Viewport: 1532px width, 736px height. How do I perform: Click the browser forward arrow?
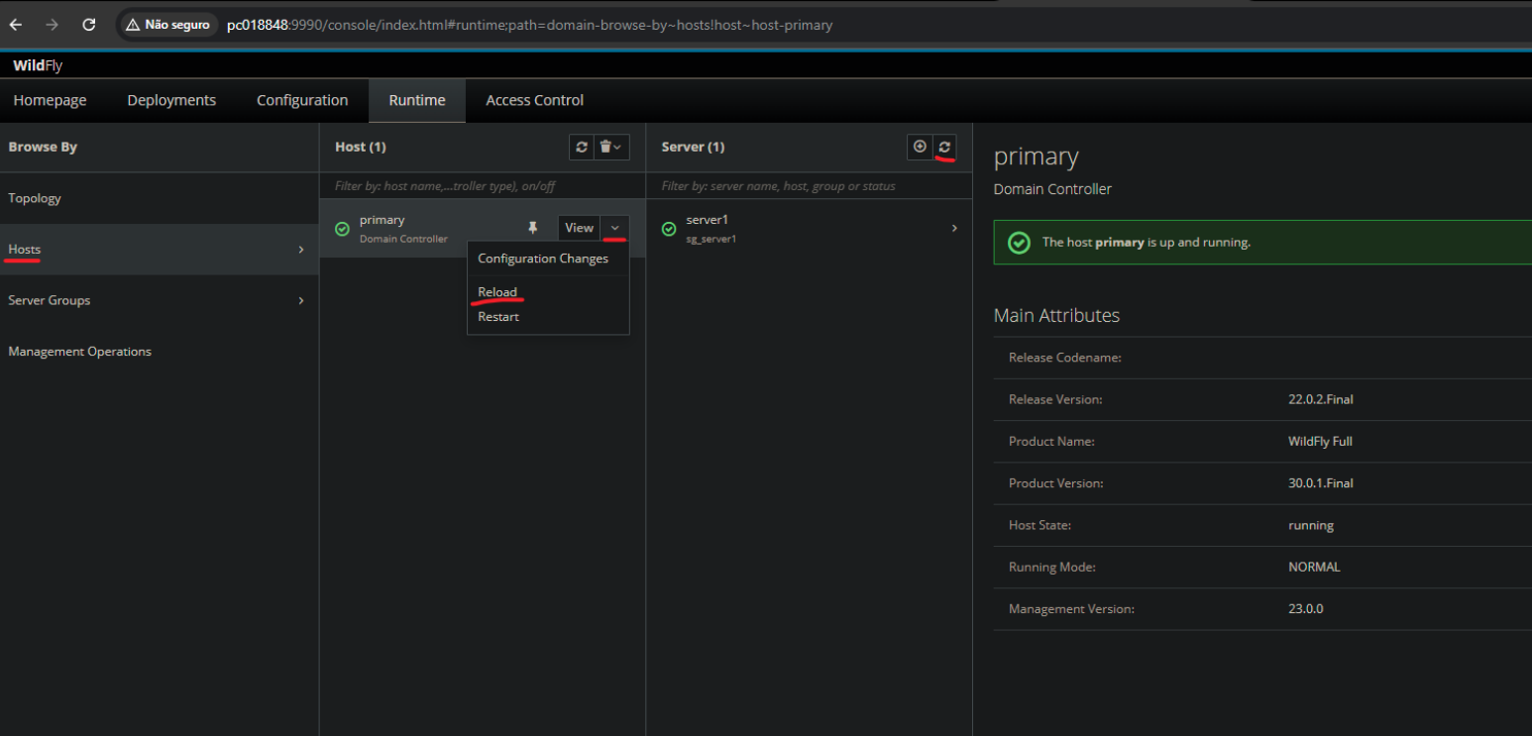pyautogui.click(x=53, y=25)
